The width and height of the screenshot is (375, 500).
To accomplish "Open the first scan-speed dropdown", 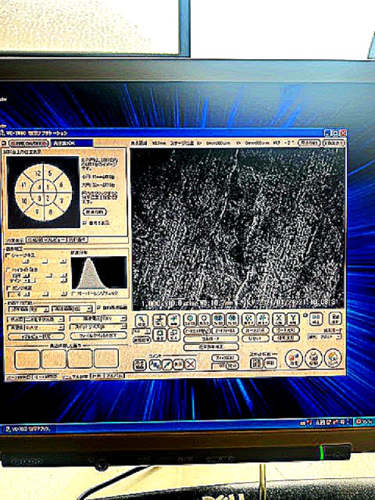I will (39, 309).
